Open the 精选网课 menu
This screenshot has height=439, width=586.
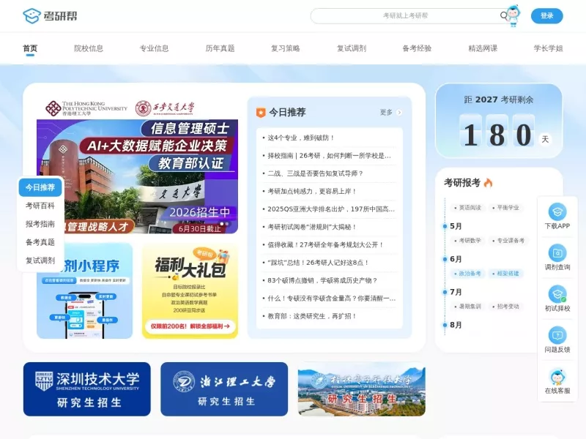(x=483, y=48)
